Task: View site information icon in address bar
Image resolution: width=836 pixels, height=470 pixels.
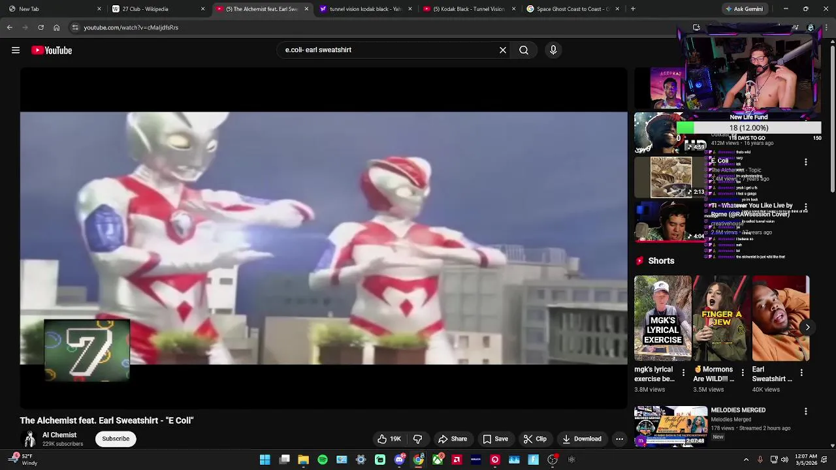Action: (x=75, y=27)
